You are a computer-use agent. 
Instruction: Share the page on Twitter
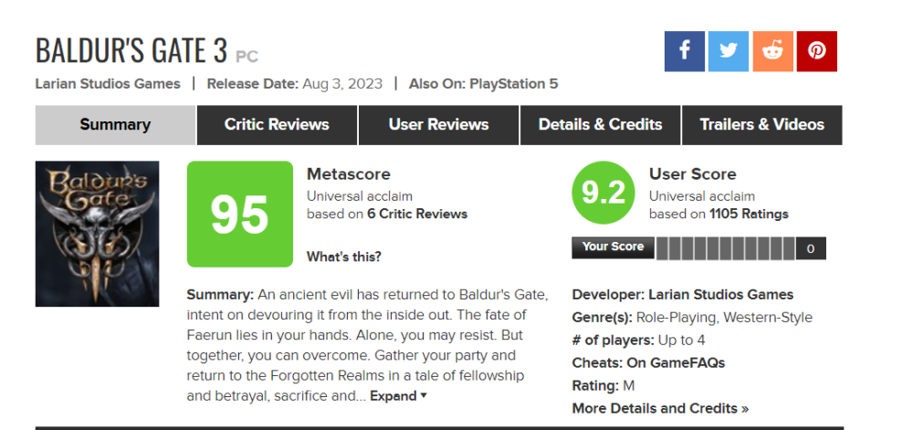coord(728,51)
